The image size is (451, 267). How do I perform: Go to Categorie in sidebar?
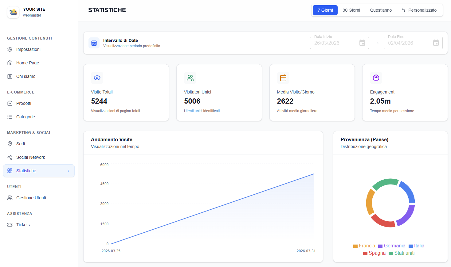click(25, 117)
